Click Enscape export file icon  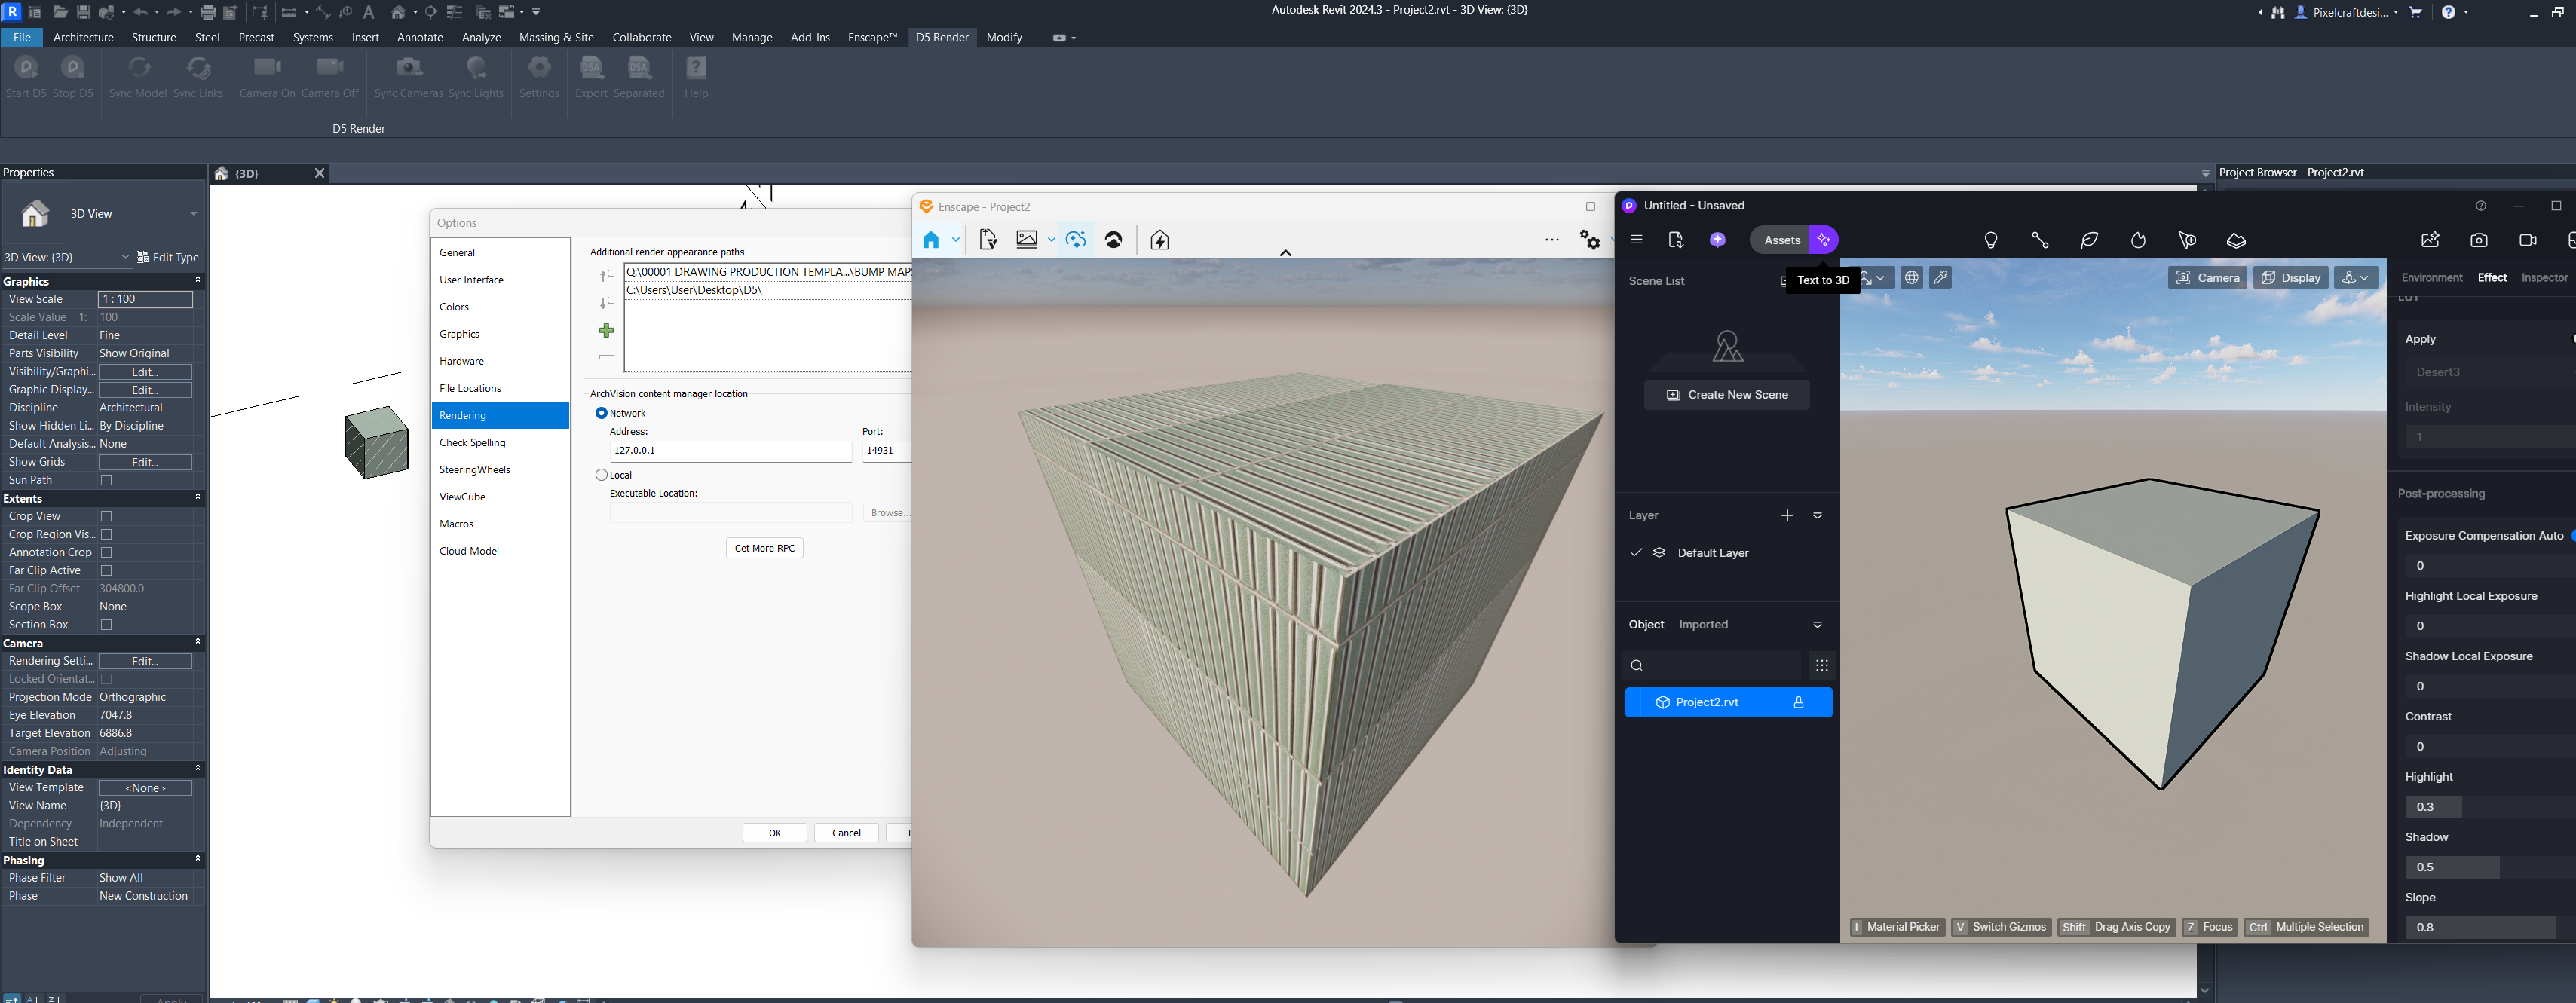tap(988, 240)
